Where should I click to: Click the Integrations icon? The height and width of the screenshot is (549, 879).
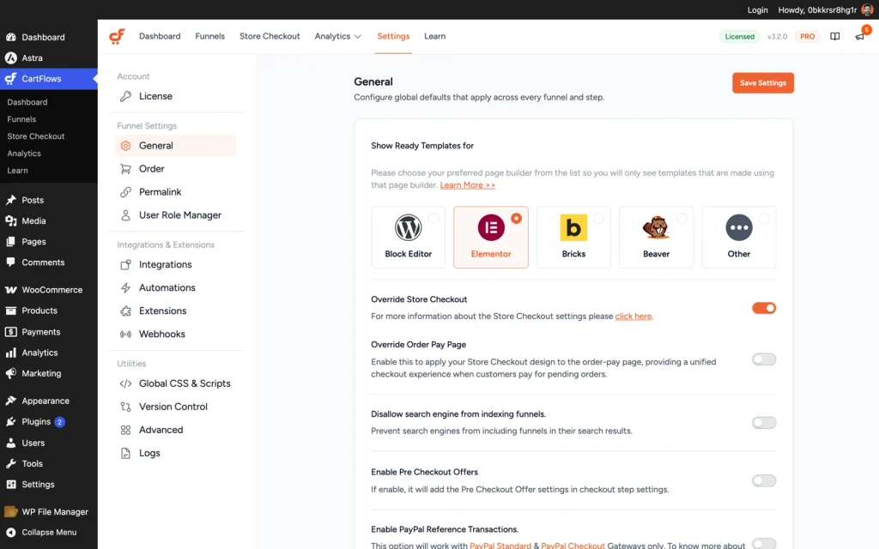coord(125,264)
